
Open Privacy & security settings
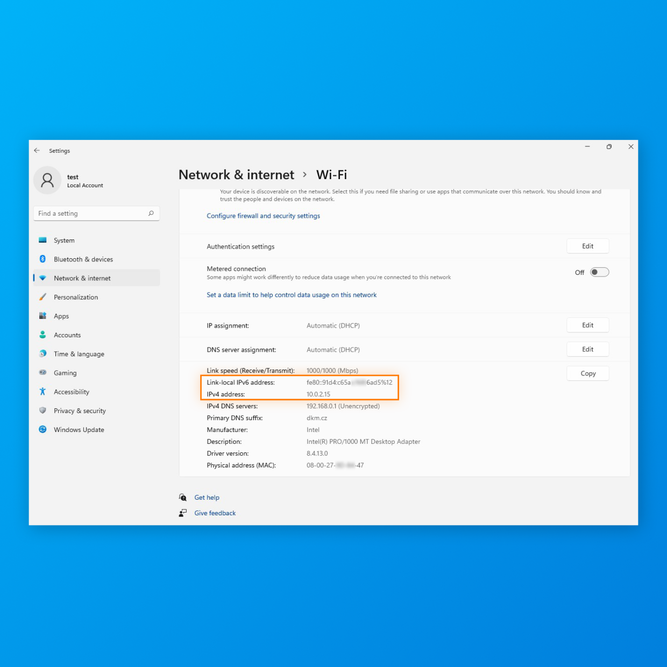(80, 411)
